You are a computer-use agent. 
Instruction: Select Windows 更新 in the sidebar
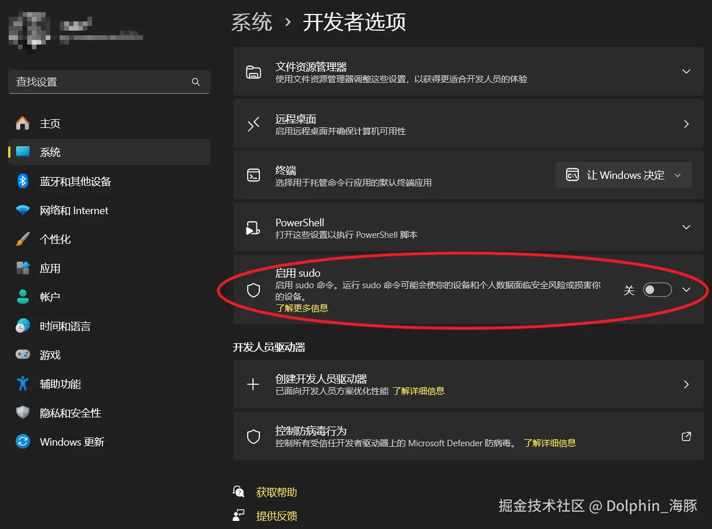(x=109, y=442)
